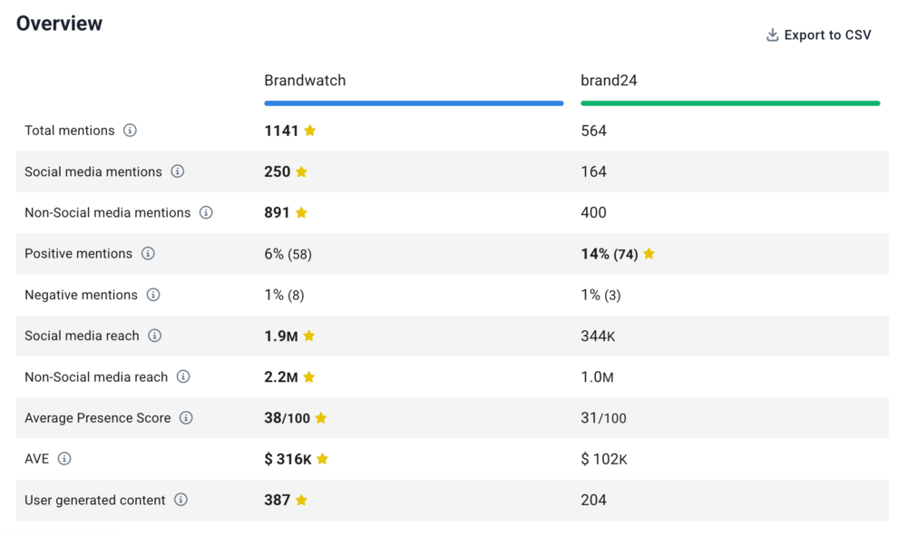Click the star beside brand24's 14% positive mentions
Viewport: 907px width, 536px height.
coord(649,254)
